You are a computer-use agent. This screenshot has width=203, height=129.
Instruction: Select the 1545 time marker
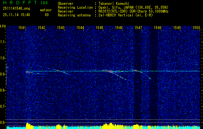[x=99, y=28]
